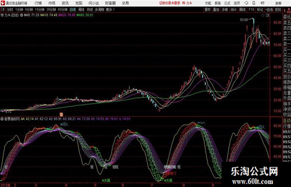Switch to the 15分钟 period tab
Viewport: 291px width, 187px height.
[x=39, y=10]
